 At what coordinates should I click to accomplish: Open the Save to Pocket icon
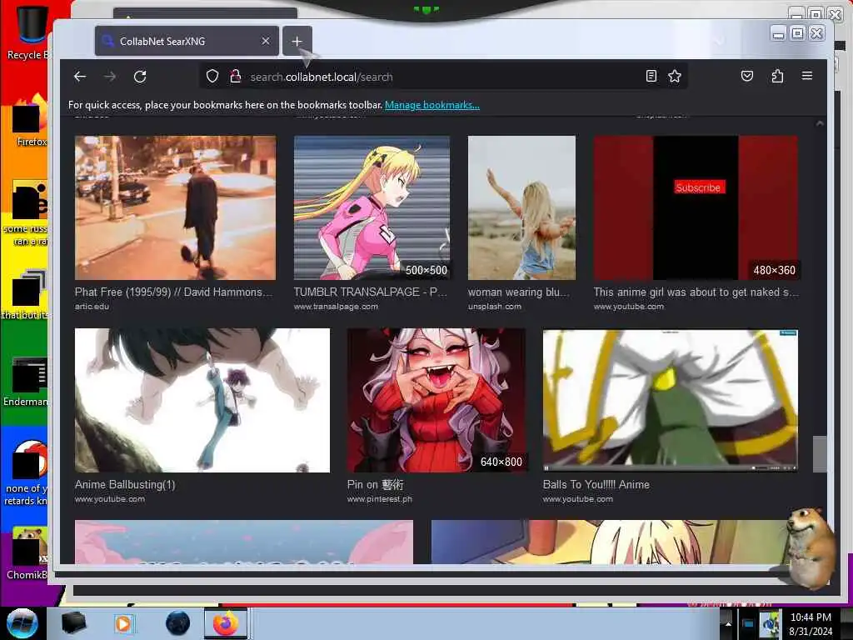point(747,76)
